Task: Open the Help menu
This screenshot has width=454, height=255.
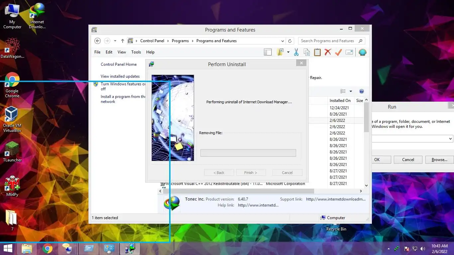Action: 150,52
